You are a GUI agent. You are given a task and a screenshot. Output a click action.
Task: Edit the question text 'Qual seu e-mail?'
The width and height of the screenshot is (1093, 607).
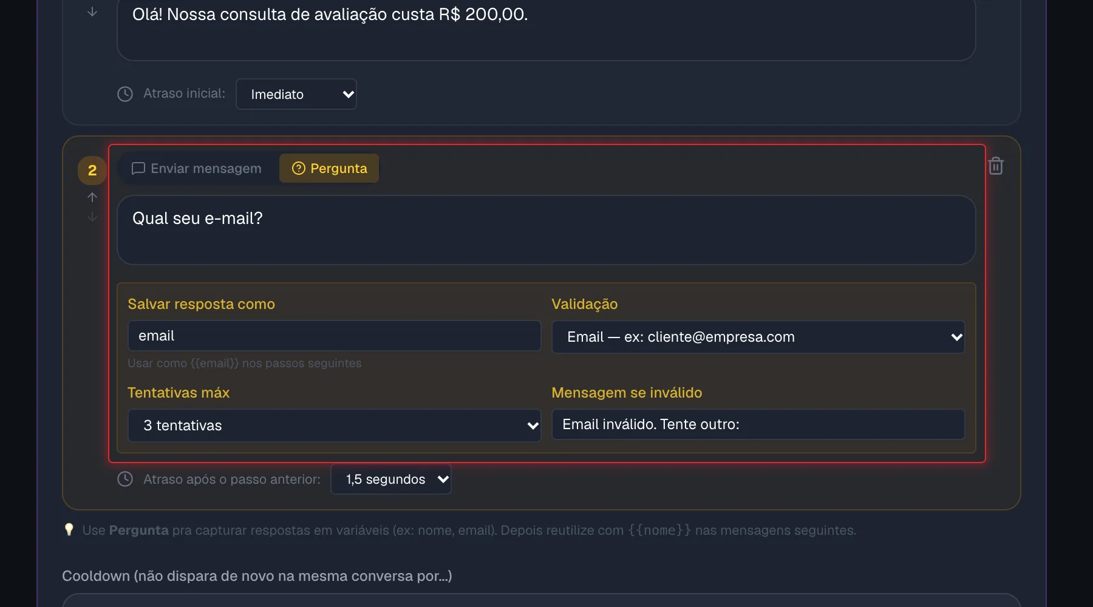pos(546,230)
